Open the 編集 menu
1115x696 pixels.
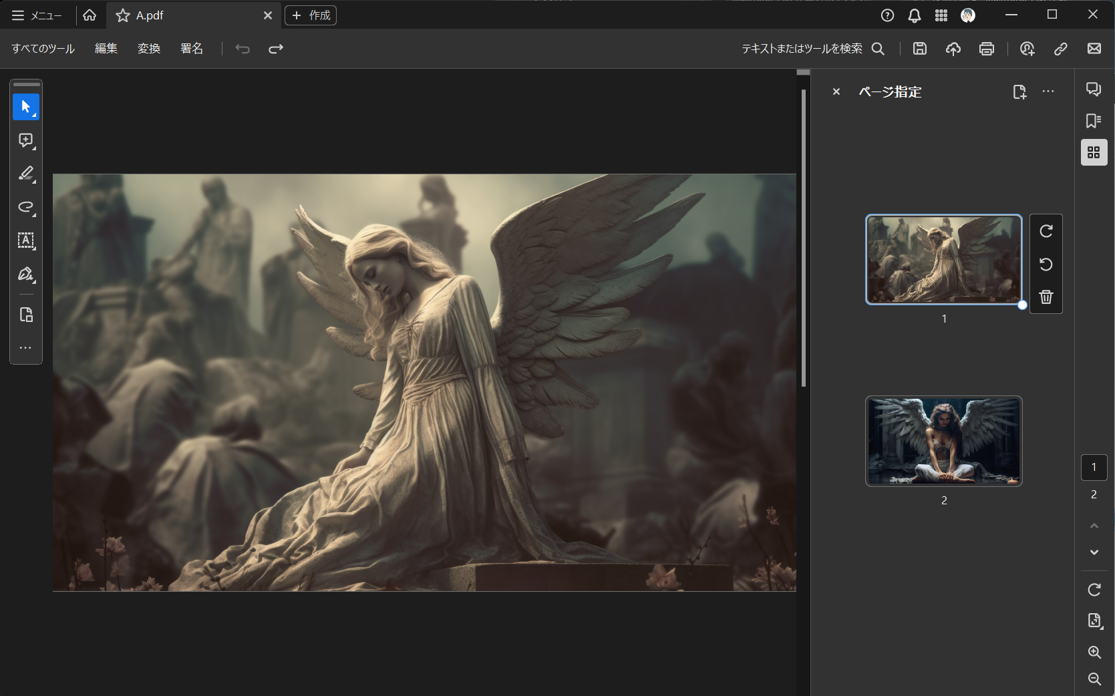pyautogui.click(x=106, y=49)
